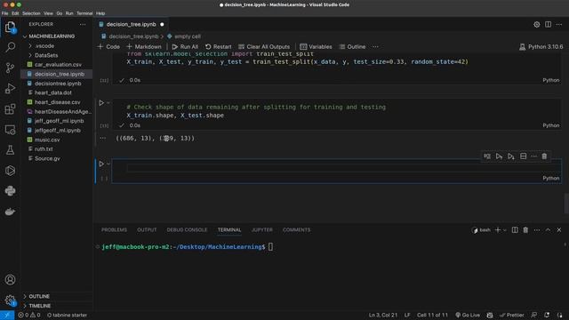Add a new Code cell
The height and width of the screenshot is (320, 569).
click(x=108, y=47)
